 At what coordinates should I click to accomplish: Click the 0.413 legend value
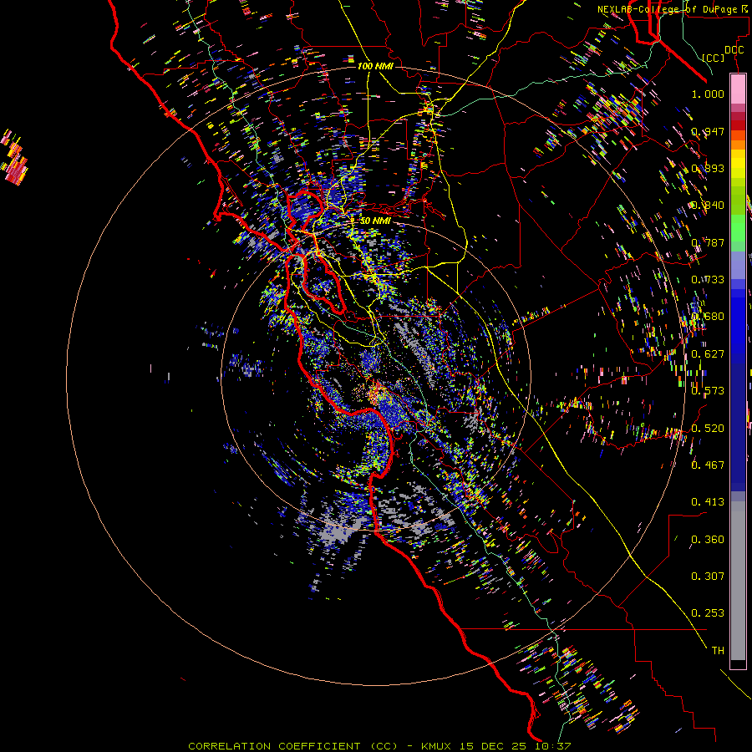coord(708,502)
